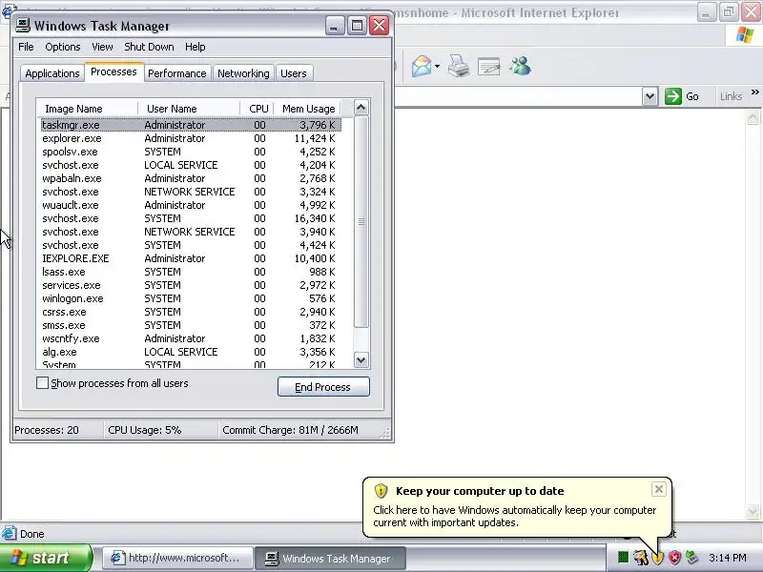Screen dimensions: 763x572
Task: Select the taskmgr.exe process row
Action: pos(192,125)
